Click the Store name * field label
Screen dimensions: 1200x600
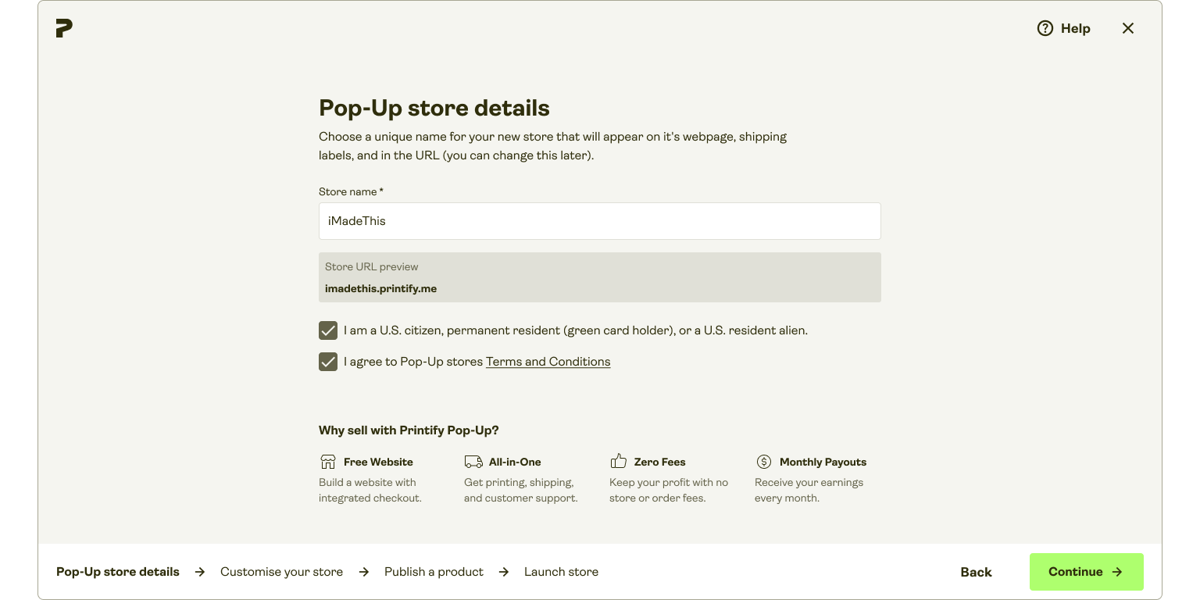tap(351, 191)
